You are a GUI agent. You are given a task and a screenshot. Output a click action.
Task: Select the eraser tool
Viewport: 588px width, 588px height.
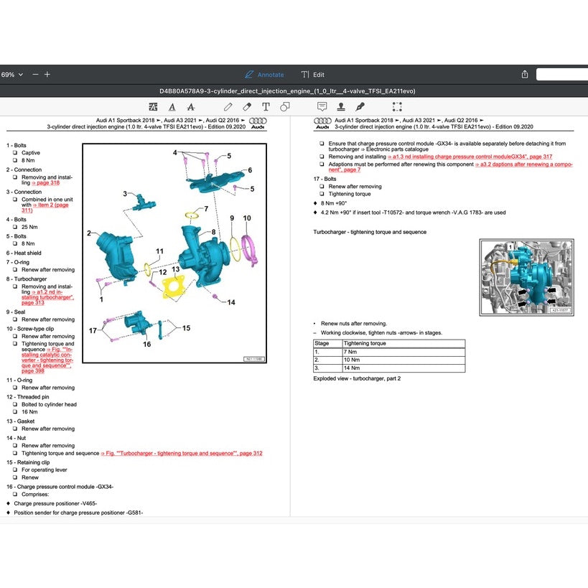[247, 107]
